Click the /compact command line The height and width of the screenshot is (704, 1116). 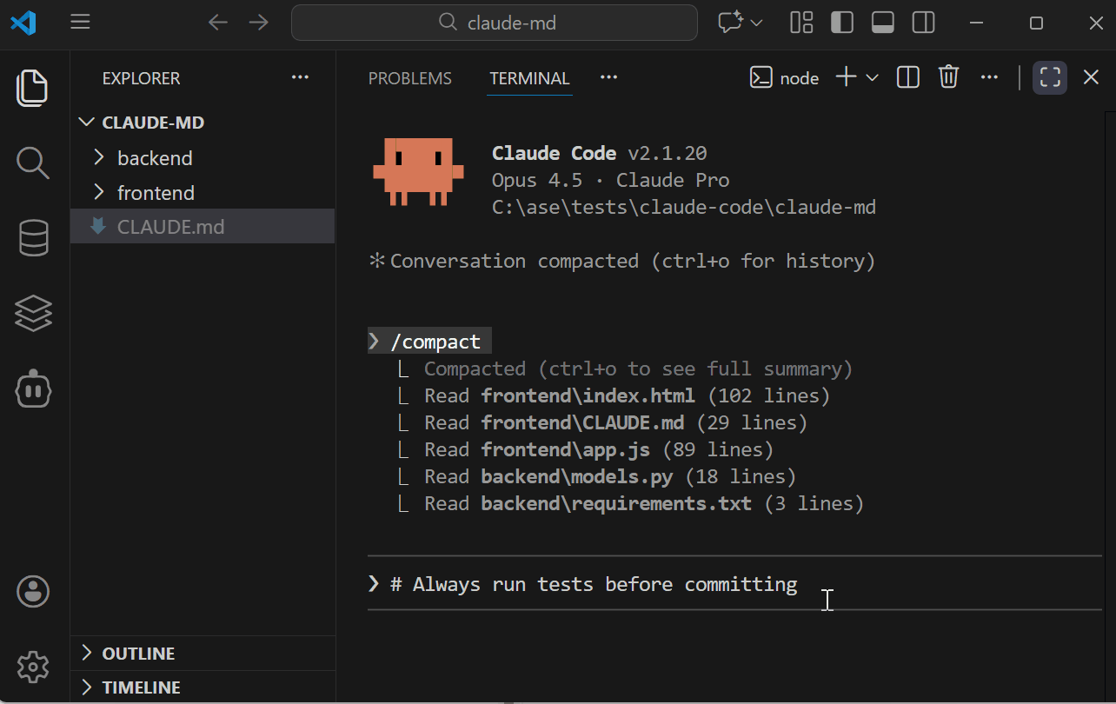pos(430,342)
